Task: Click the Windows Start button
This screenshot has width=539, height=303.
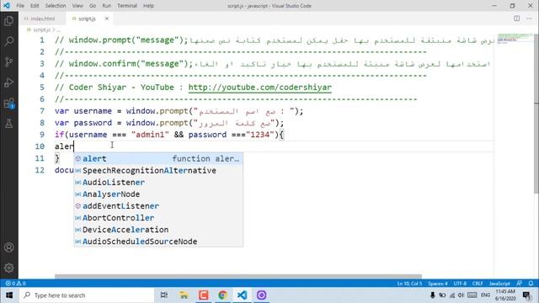Action: (x=9, y=295)
